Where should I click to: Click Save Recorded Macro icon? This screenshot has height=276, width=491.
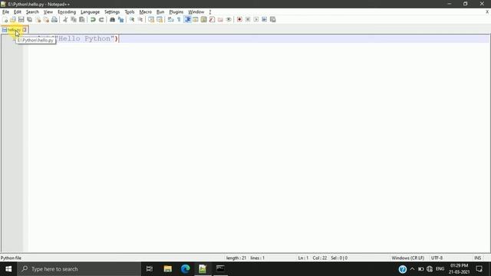273,19
